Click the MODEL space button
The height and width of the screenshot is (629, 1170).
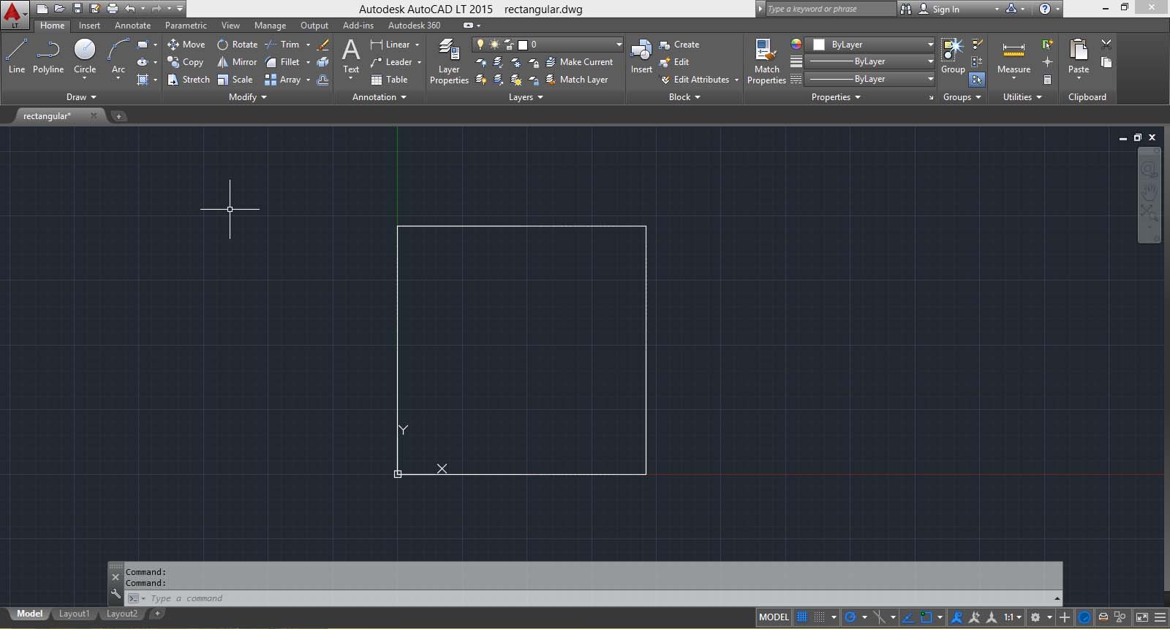774,617
